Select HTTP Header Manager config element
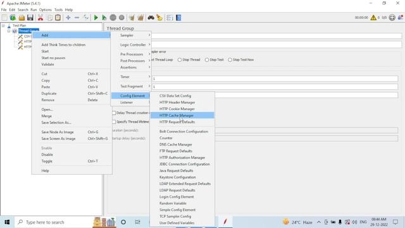Image resolution: width=405 pixels, height=228 pixels. point(182,103)
